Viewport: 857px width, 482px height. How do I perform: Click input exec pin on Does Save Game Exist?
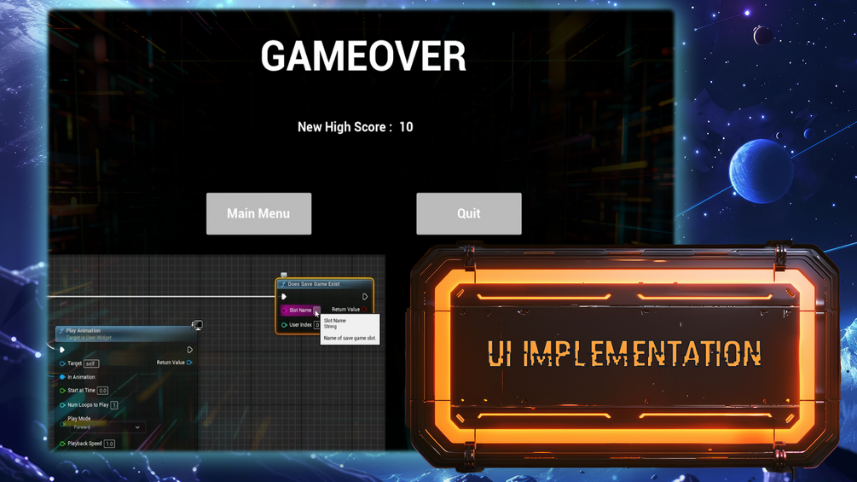tap(284, 297)
